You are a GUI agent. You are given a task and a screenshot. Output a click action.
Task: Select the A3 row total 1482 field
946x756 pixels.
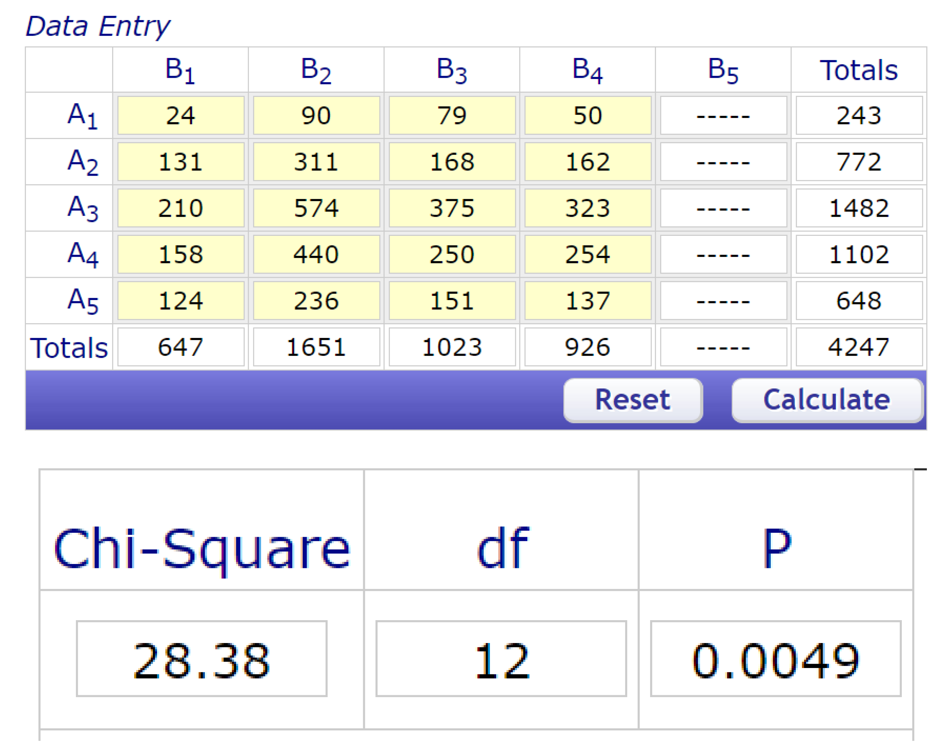coord(859,208)
